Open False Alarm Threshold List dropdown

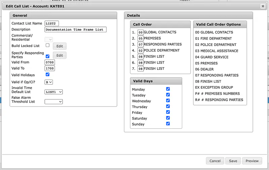pos(54,101)
